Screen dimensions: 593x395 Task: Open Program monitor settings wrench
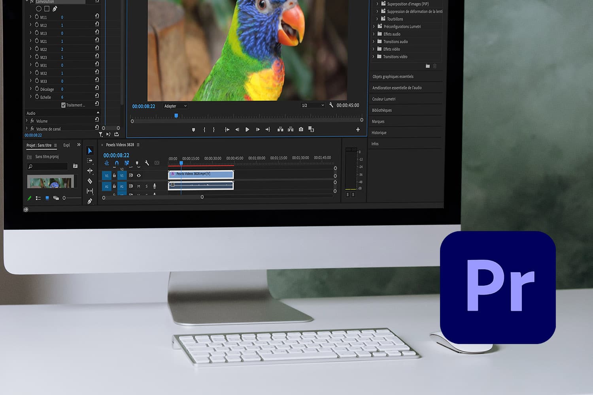[331, 105]
